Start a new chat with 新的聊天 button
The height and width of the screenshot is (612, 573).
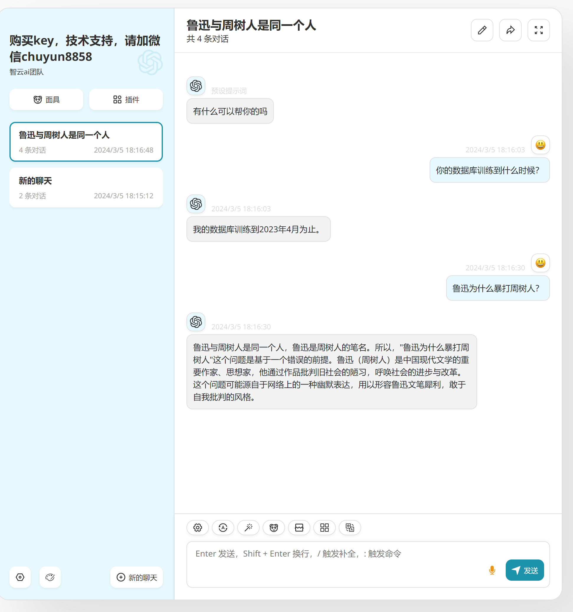[x=136, y=577]
